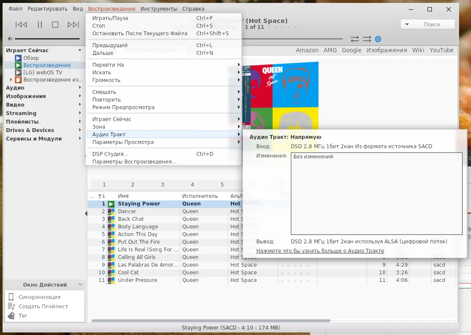The image size is (471, 335).
Task: Click the Обзор play icon in tree
Action: click(18, 58)
